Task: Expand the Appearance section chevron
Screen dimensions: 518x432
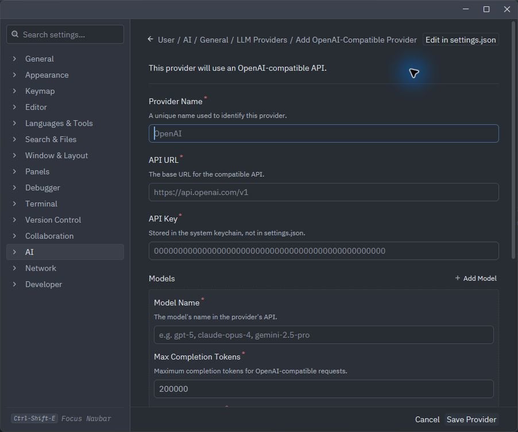Action: click(x=14, y=75)
